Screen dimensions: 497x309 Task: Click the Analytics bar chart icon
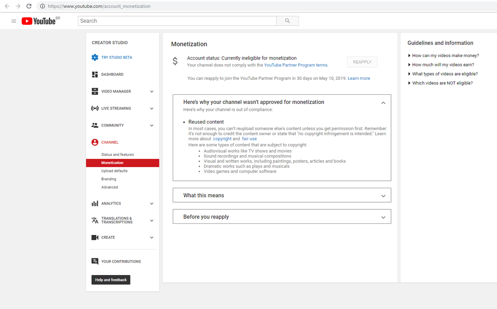coord(95,204)
